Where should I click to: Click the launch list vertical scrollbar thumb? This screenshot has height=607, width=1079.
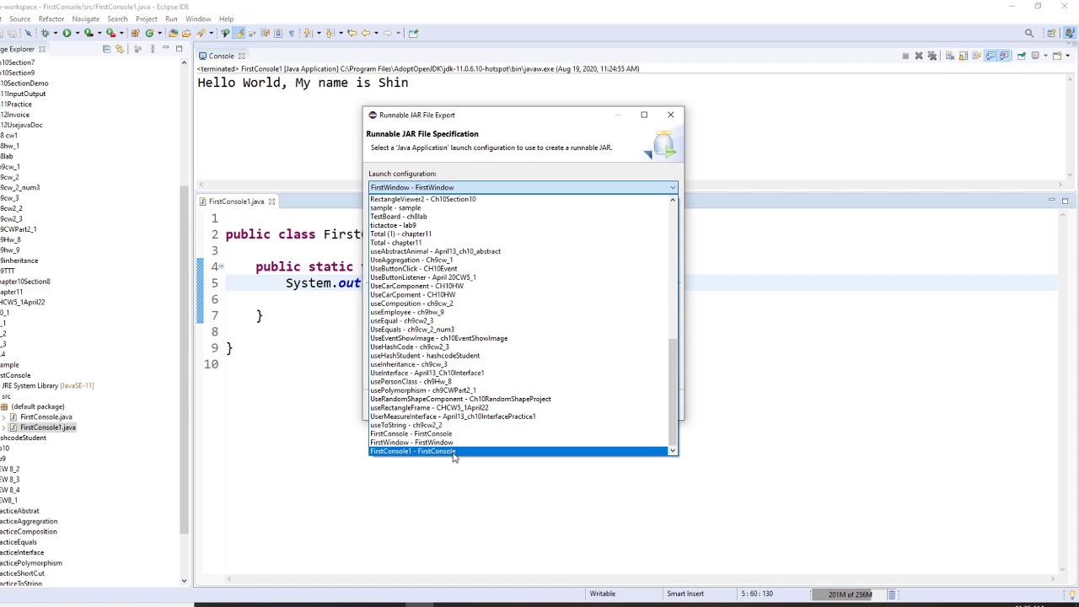point(673,392)
